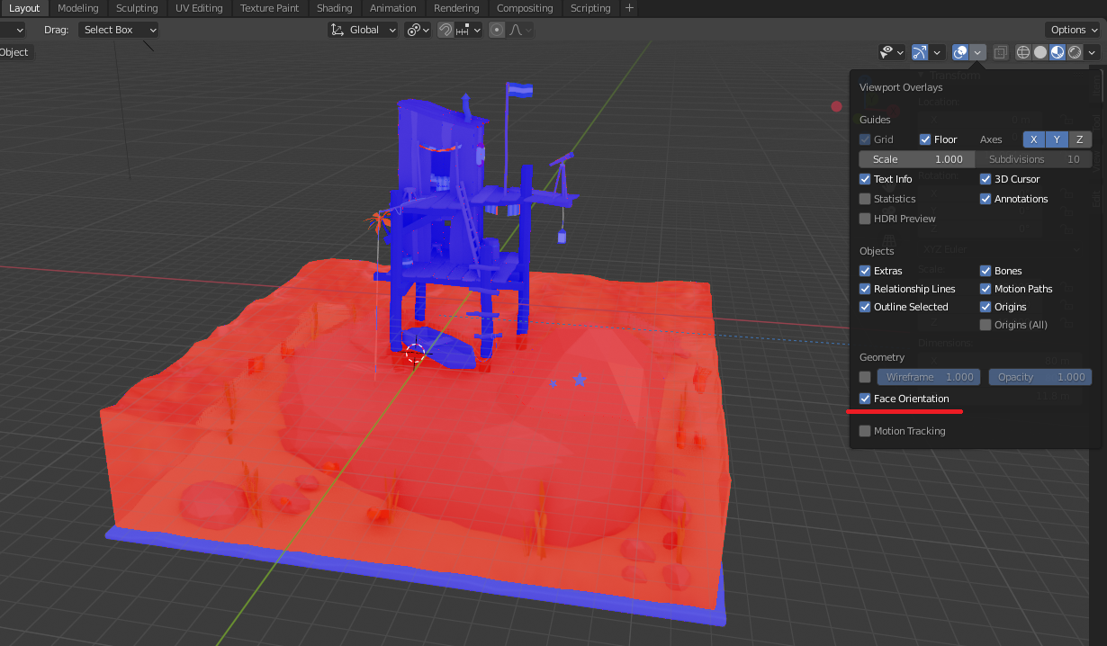Open the transform orientation Global dropdown
The height and width of the screenshot is (646, 1107).
point(363,29)
